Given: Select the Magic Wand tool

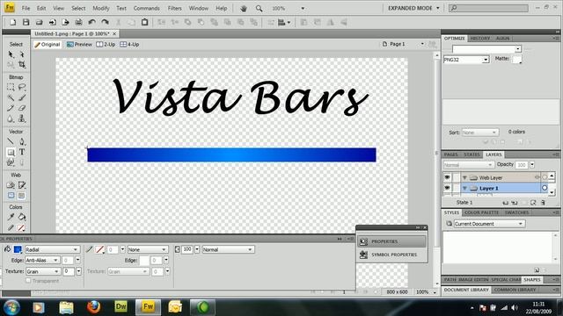Looking at the screenshot, I should pos(11,97).
